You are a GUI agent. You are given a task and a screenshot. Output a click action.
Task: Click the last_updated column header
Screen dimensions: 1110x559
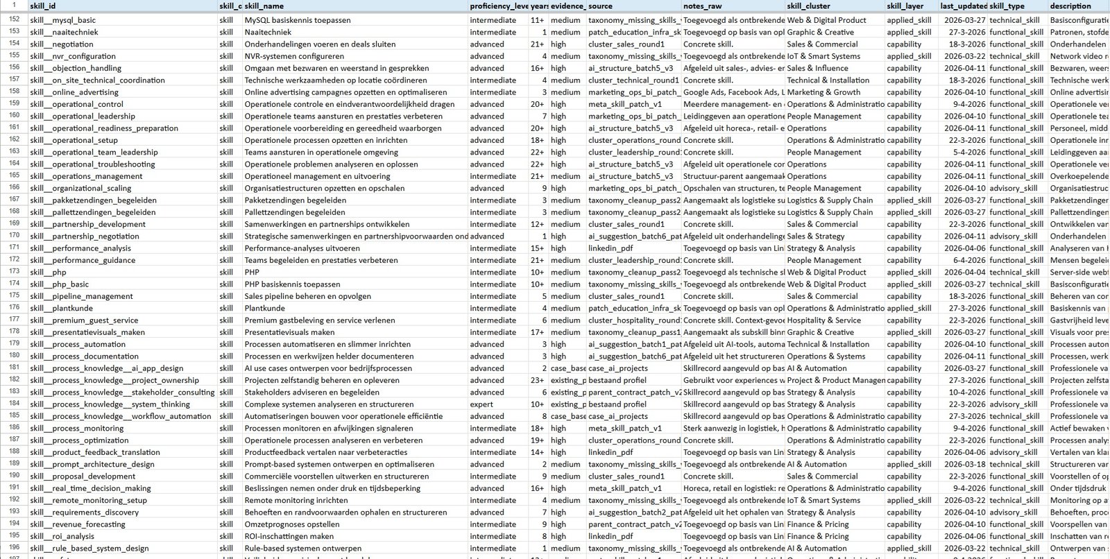[x=964, y=6]
